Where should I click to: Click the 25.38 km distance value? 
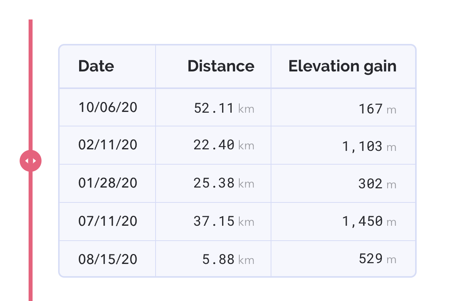pyautogui.click(x=224, y=183)
